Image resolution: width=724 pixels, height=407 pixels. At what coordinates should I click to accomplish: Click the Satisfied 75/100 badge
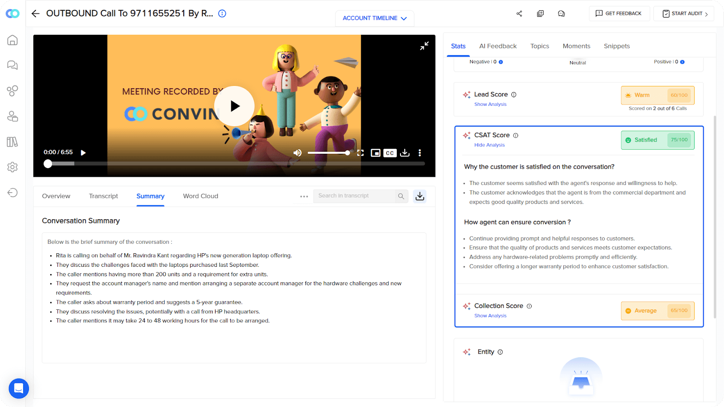pyautogui.click(x=657, y=140)
